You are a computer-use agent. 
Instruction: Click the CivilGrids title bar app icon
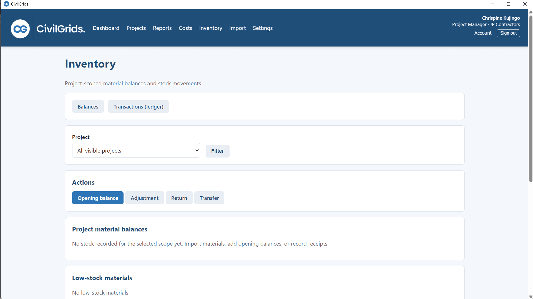[x=6, y=4]
